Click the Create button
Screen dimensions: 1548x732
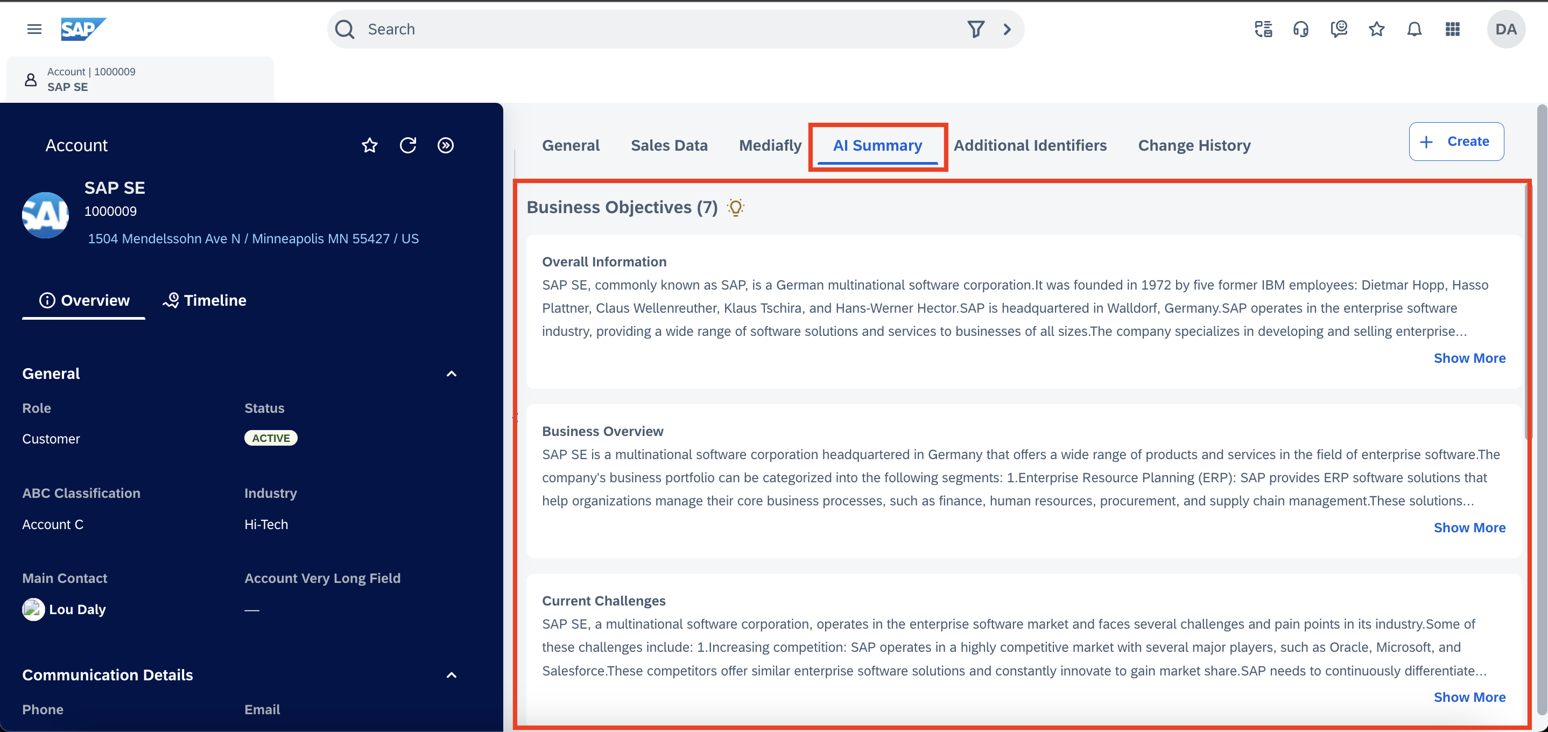(x=1456, y=141)
